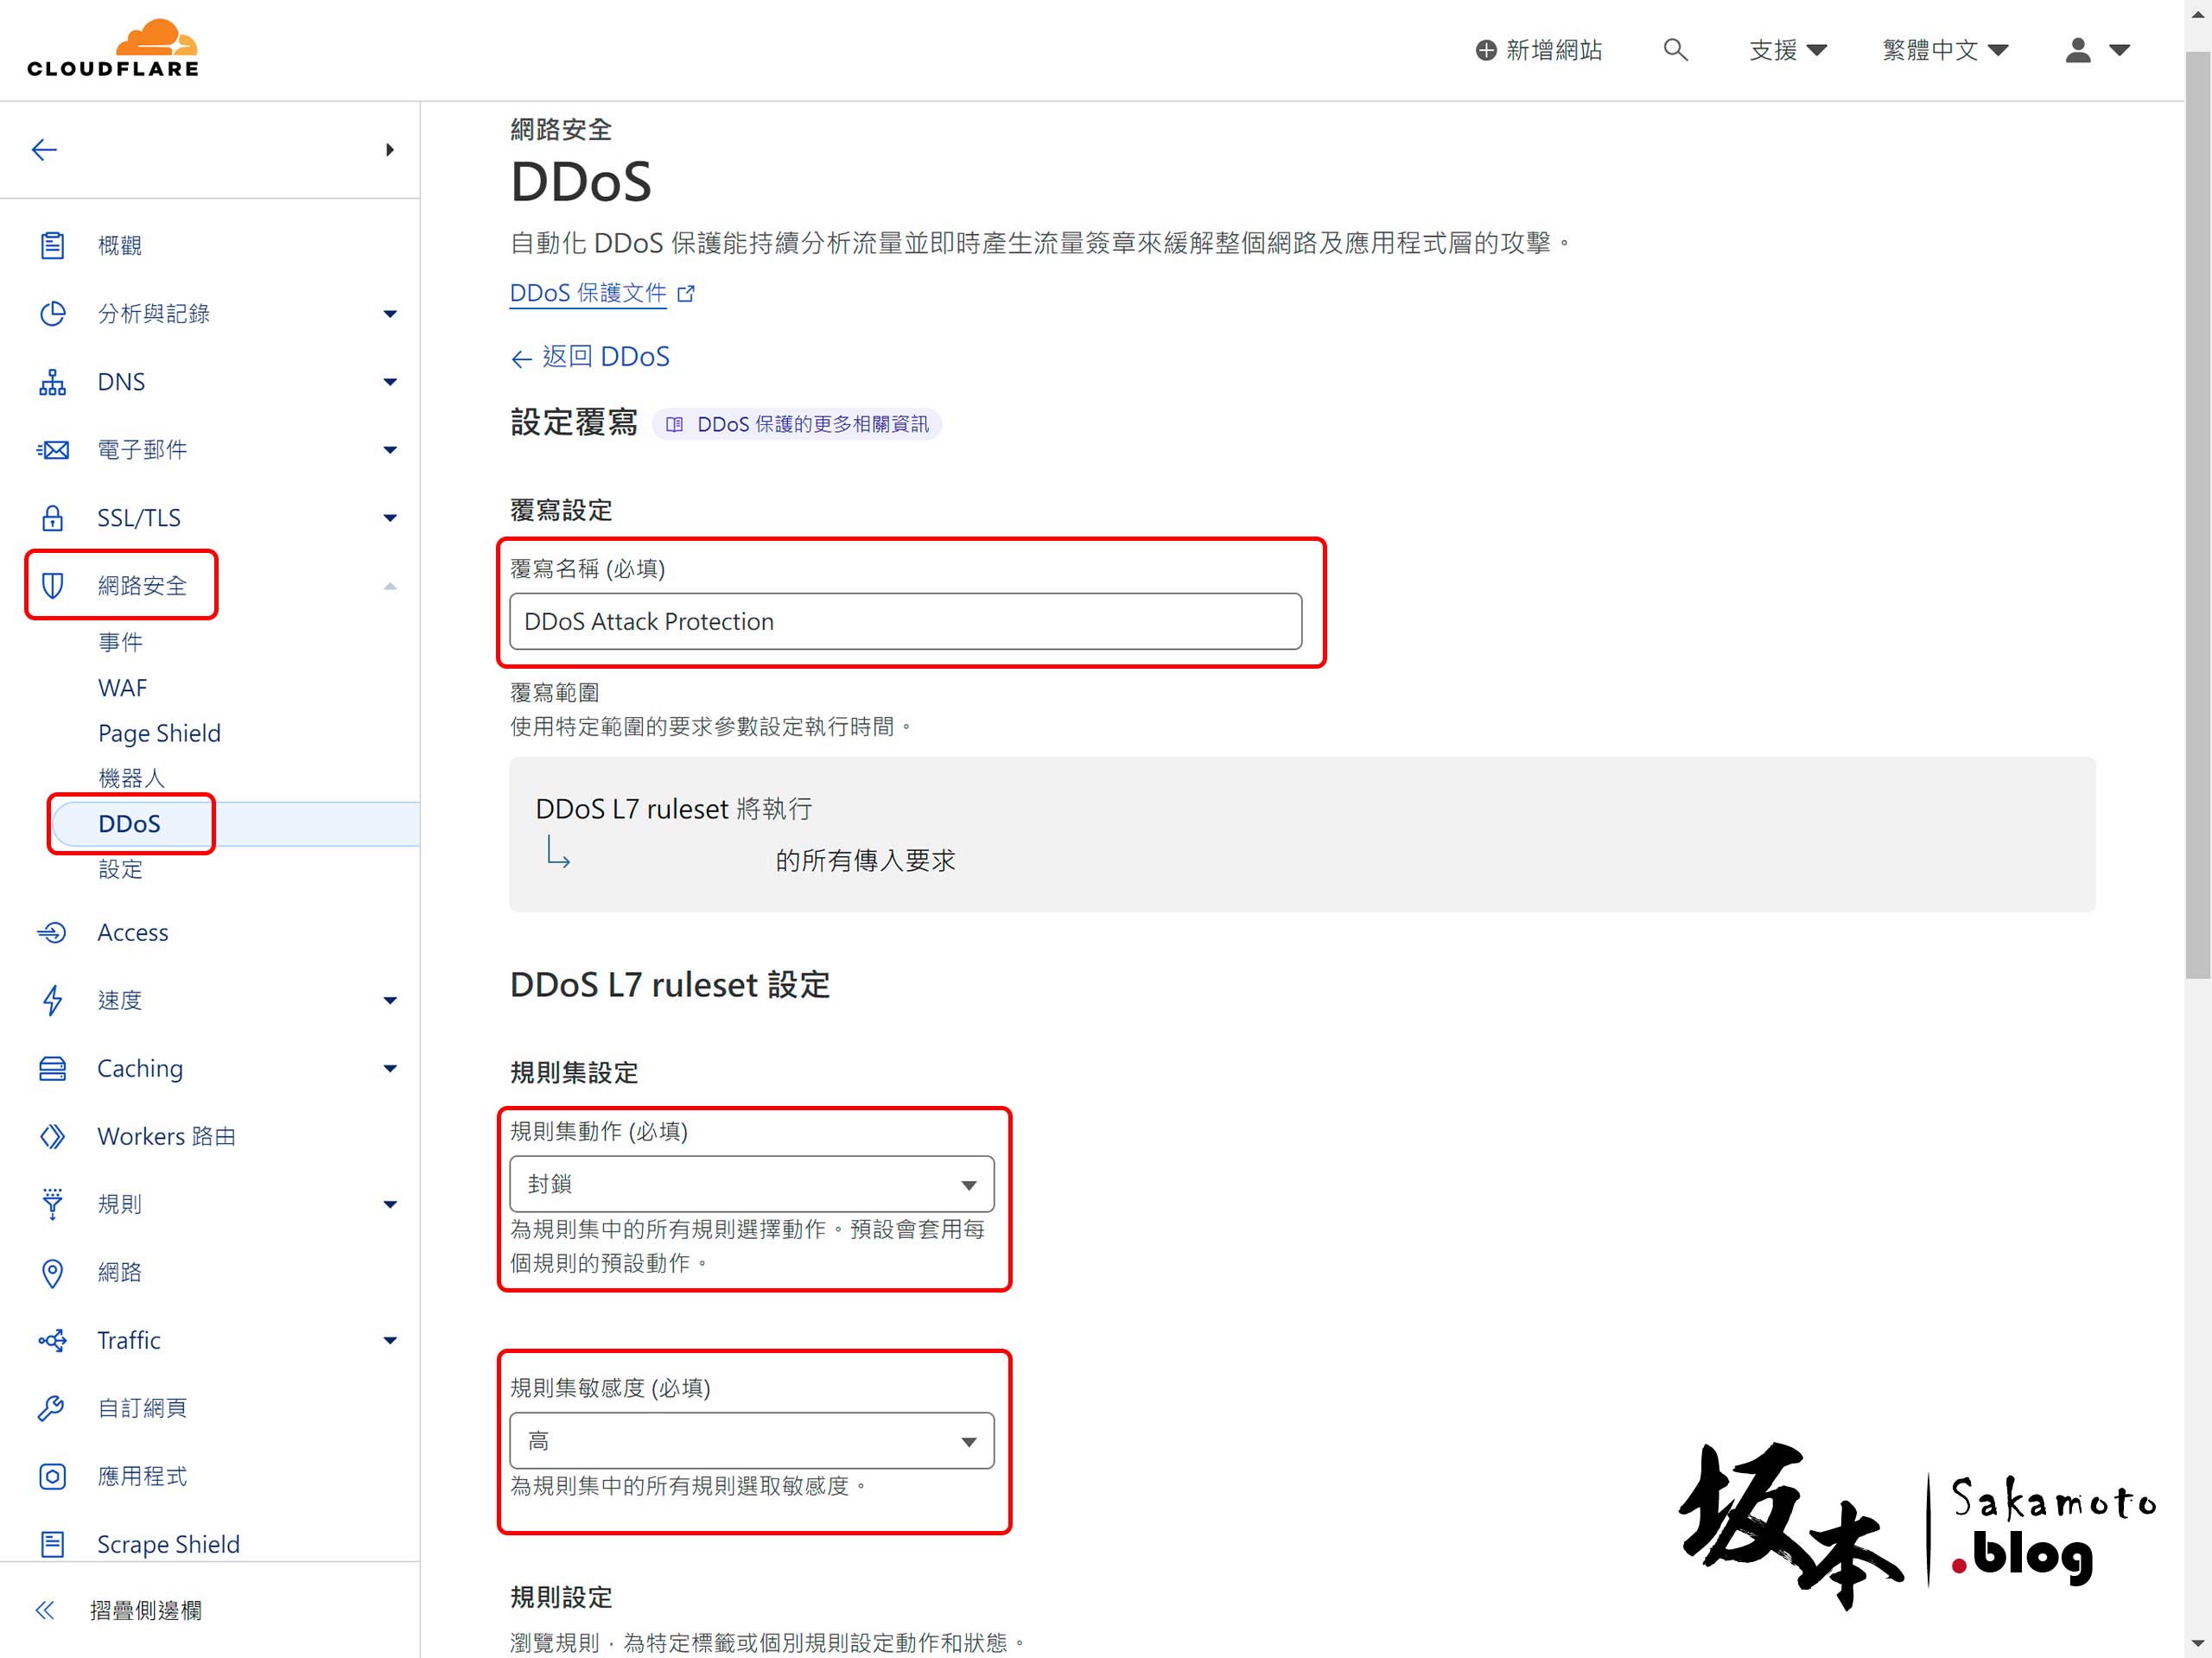Open WAF under 網路安全
2212x1658 pixels.
point(122,688)
